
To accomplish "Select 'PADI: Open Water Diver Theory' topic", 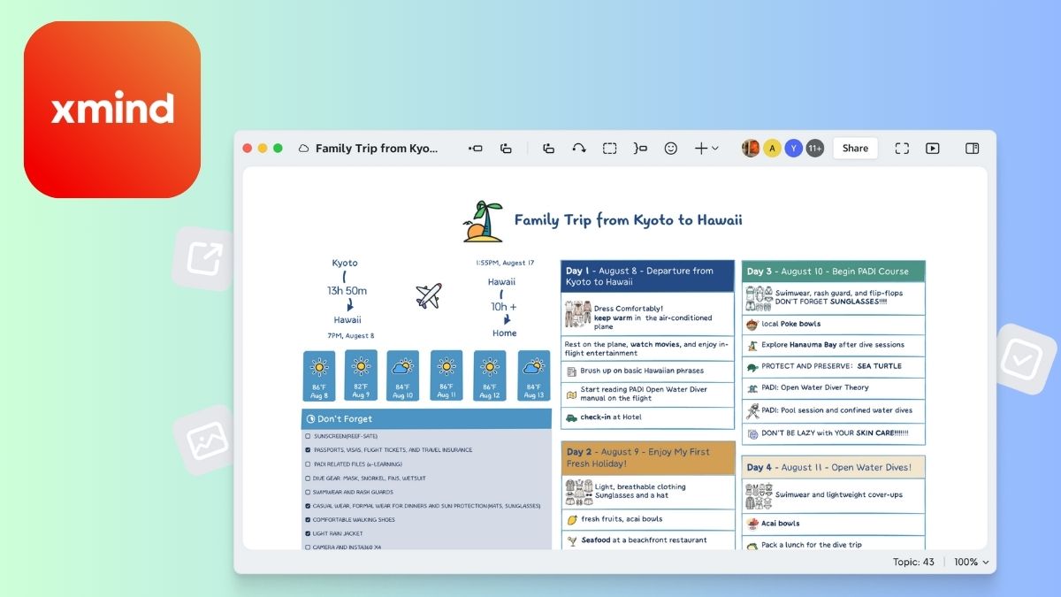I will 833,387.
